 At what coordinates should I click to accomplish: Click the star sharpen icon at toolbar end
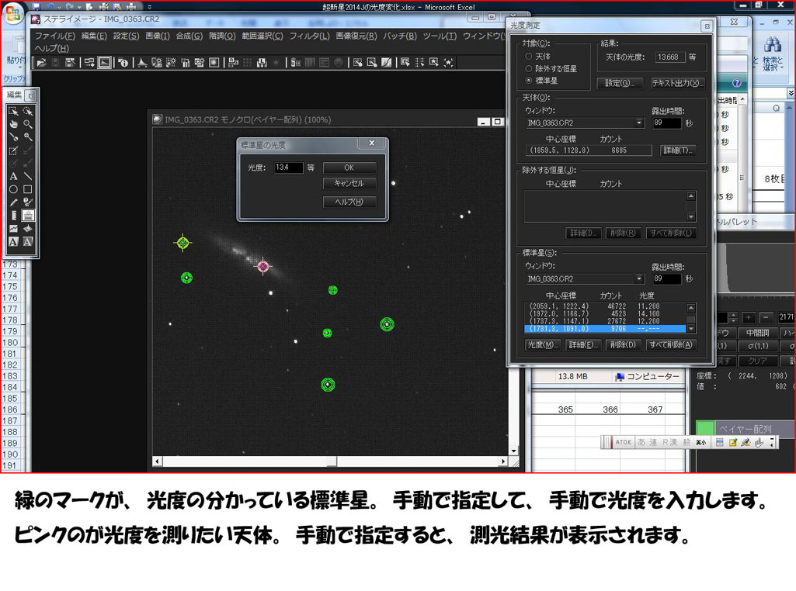(x=448, y=62)
